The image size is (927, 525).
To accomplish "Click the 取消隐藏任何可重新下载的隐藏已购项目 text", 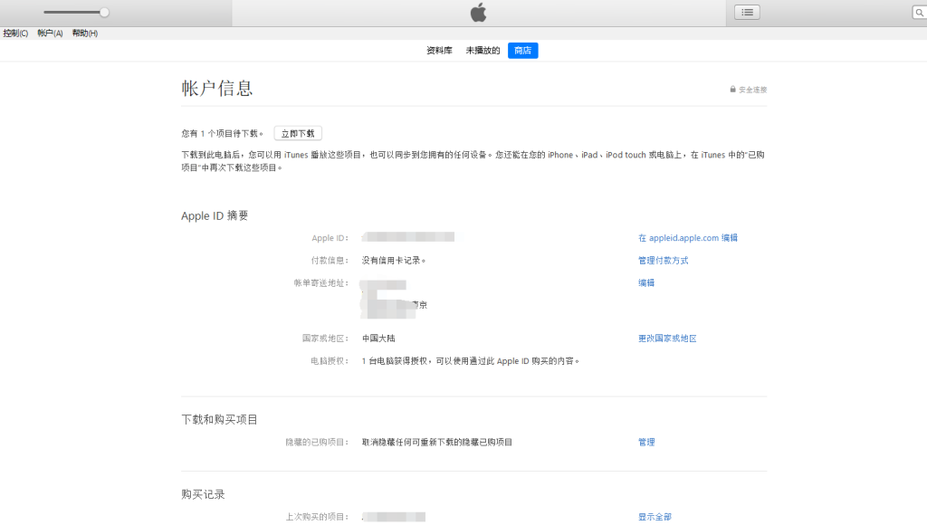I will (x=437, y=442).
